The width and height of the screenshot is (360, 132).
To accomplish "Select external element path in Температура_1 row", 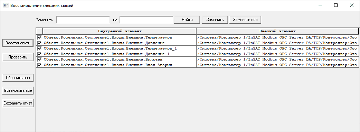I will (277, 48).
